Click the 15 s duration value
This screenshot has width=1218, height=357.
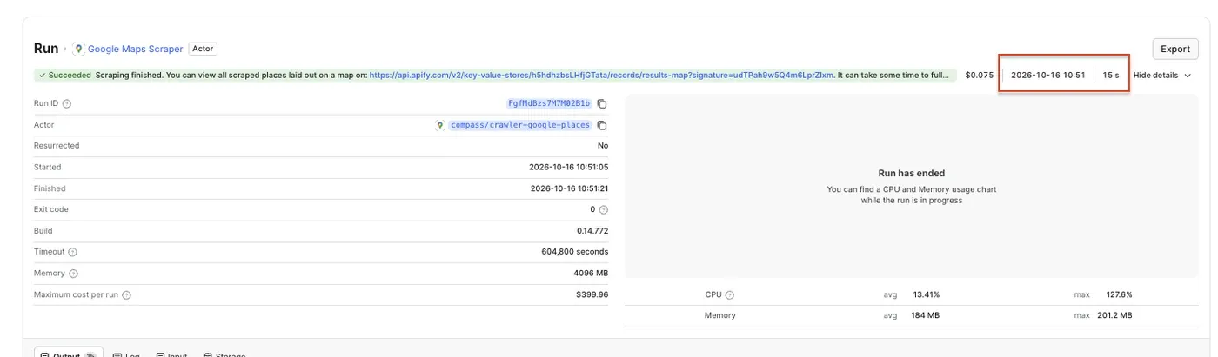(1111, 76)
